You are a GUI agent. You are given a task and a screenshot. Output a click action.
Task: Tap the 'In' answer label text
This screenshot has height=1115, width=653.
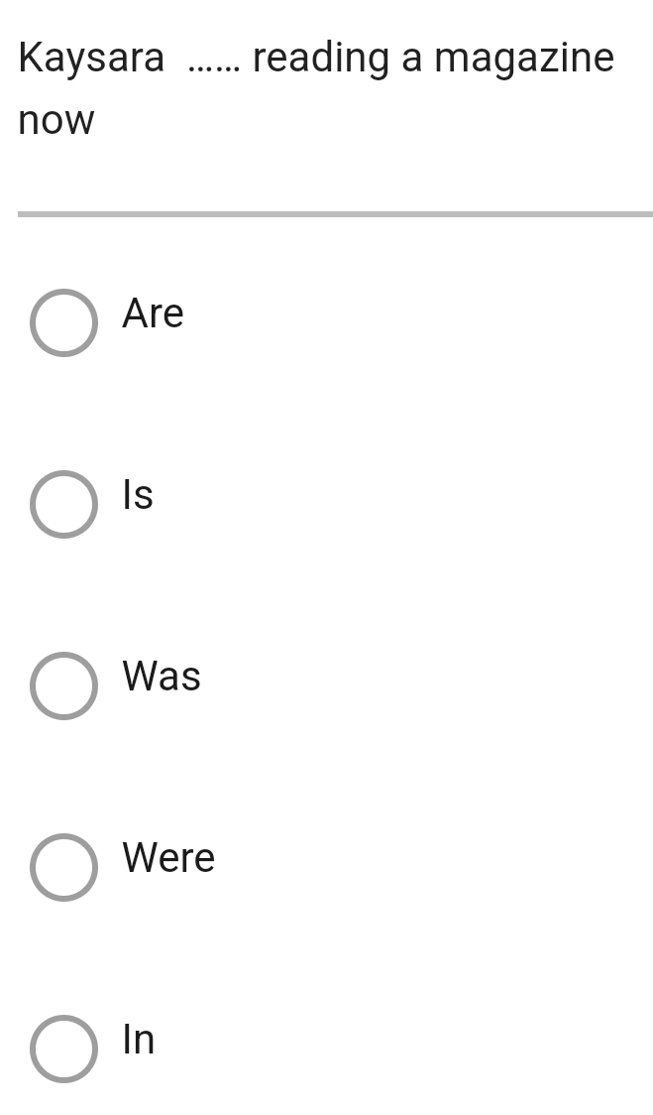coord(139,1039)
